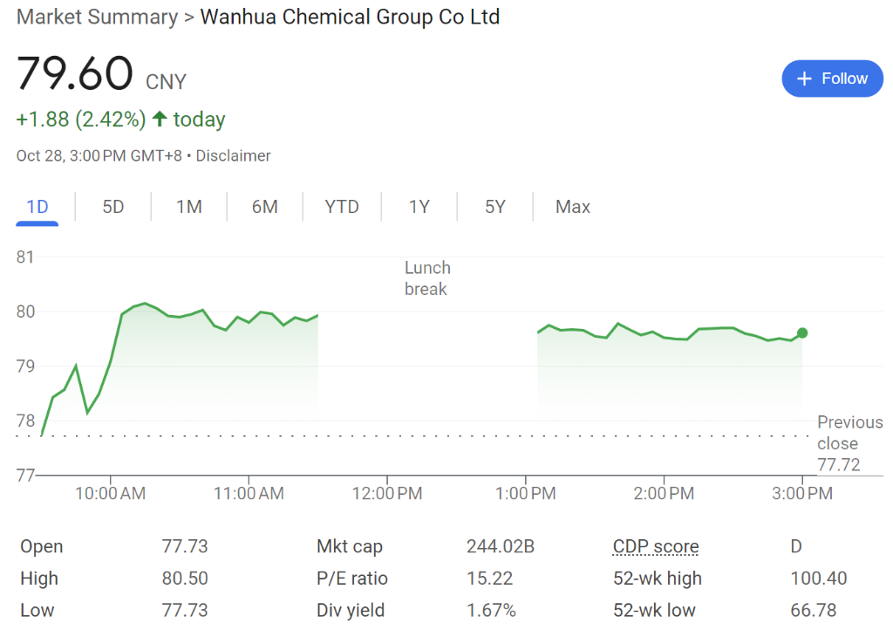
Task: Click the CDP score label
Action: coord(656,547)
